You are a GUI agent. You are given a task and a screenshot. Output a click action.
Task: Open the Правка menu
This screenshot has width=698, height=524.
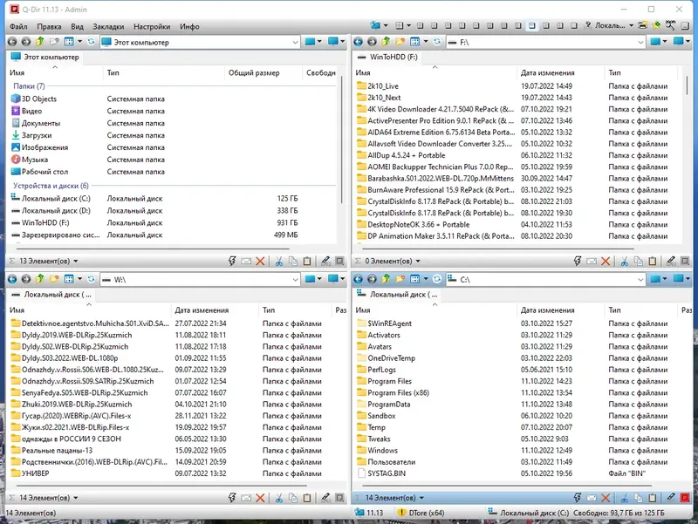pyautogui.click(x=49, y=27)
